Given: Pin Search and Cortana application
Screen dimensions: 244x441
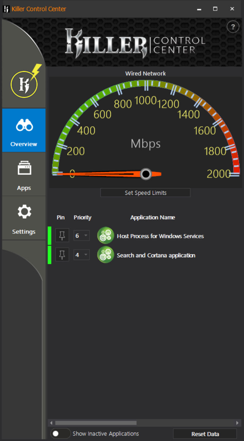Looking at the screenshot, I should point(62,255).
